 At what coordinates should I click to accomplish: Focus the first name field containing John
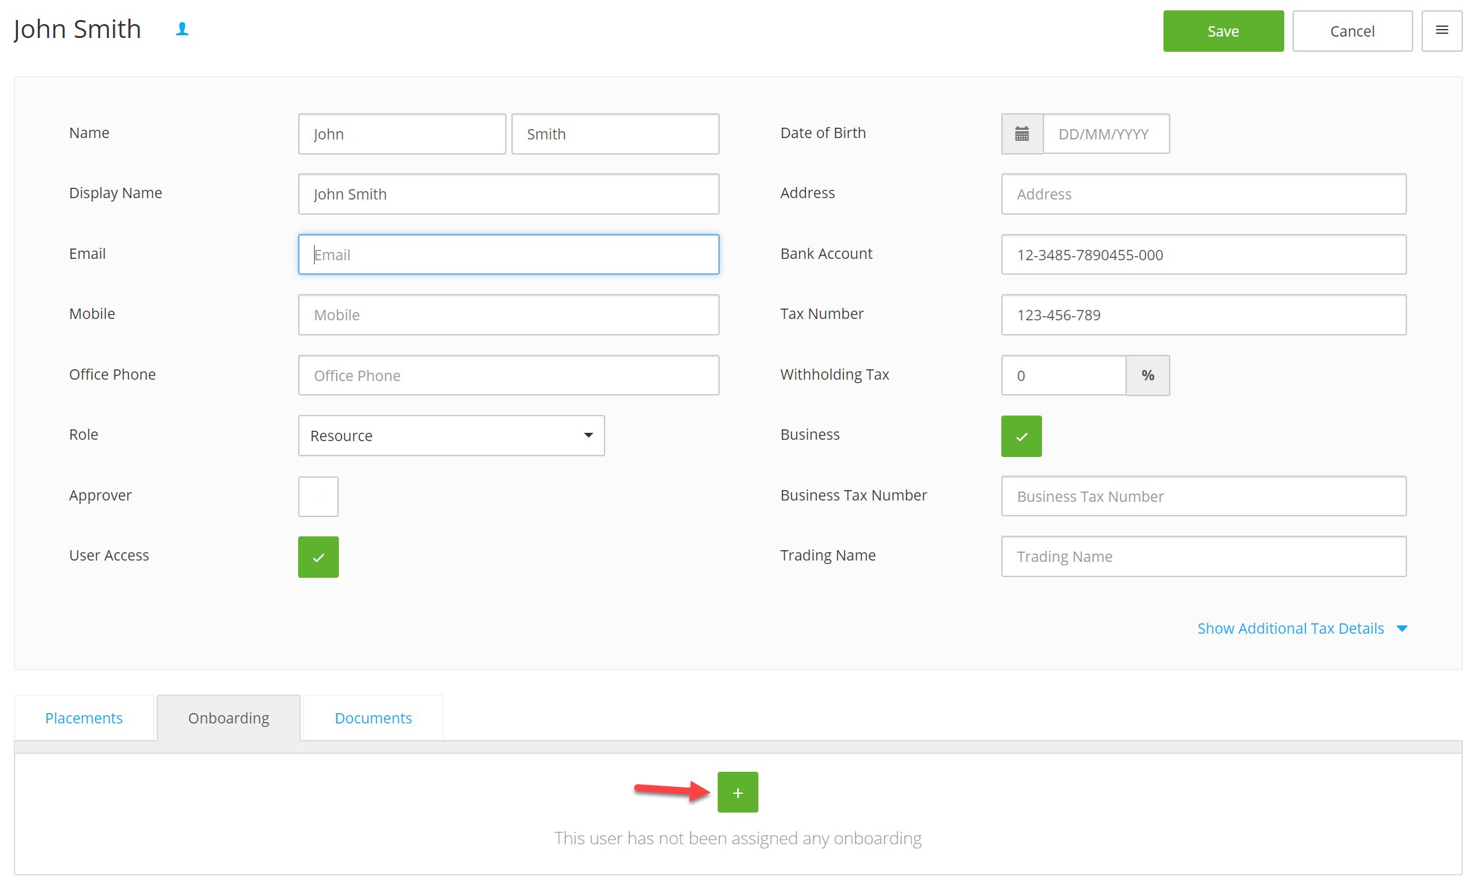tap(402, 134)
